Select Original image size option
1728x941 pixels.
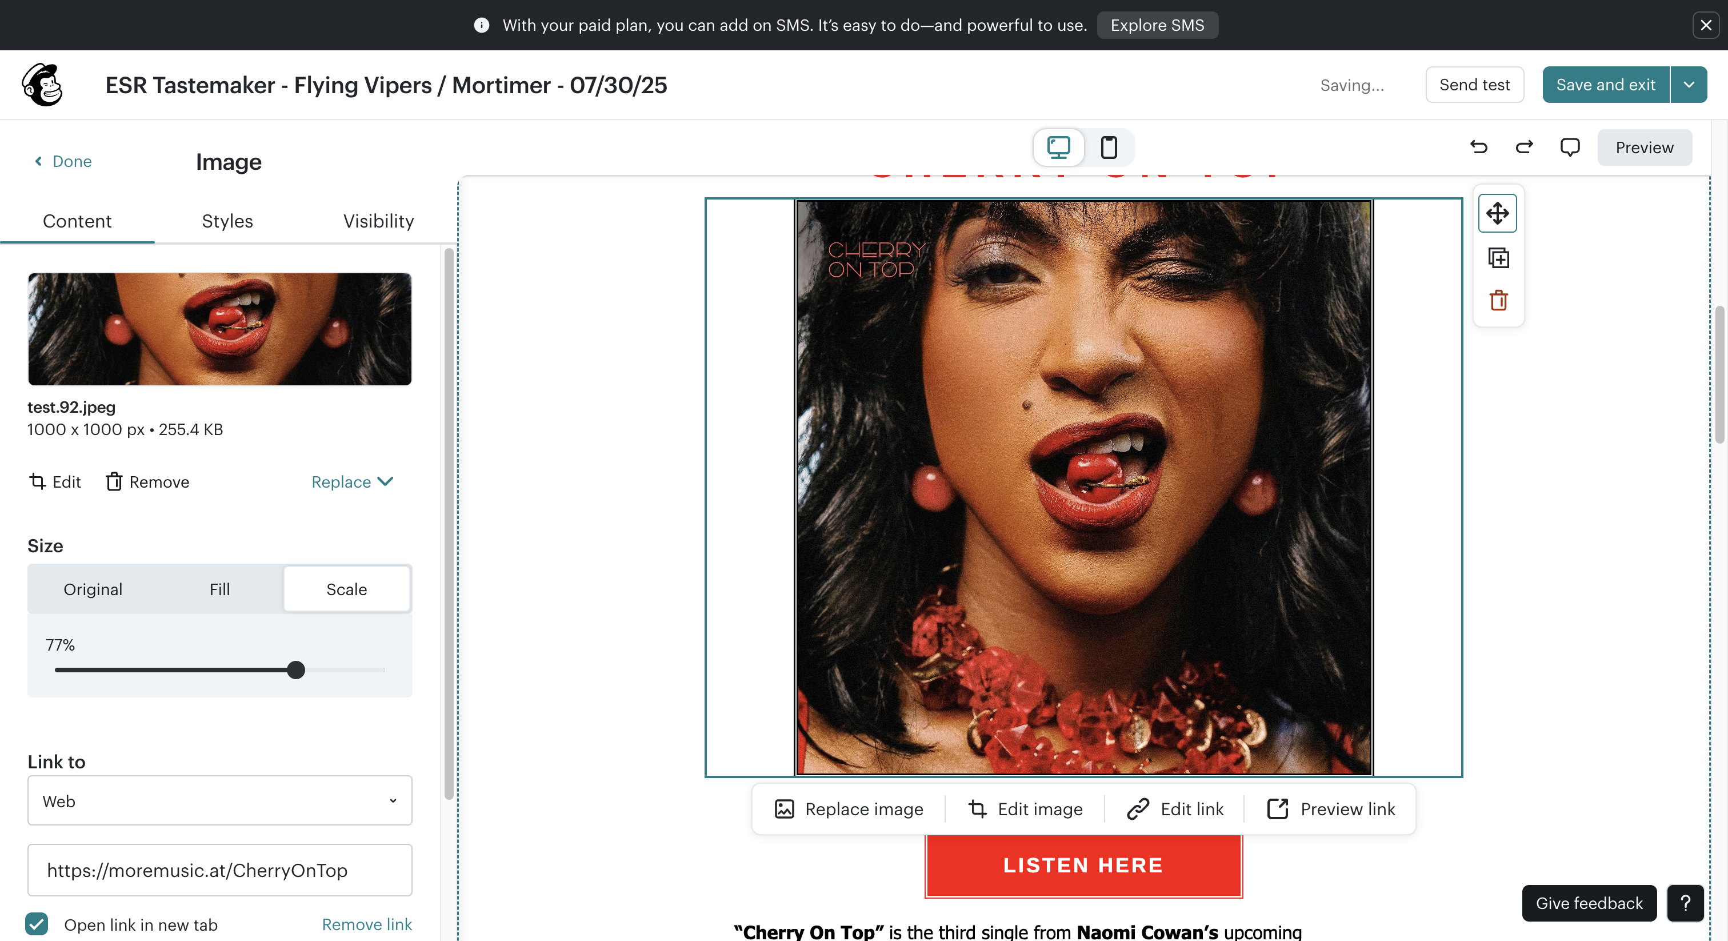click(x=93, y=589)
